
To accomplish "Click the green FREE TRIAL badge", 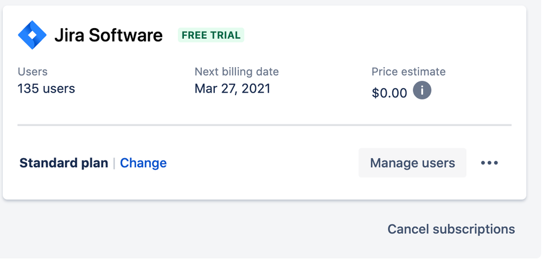I will [x=211, y=35].
